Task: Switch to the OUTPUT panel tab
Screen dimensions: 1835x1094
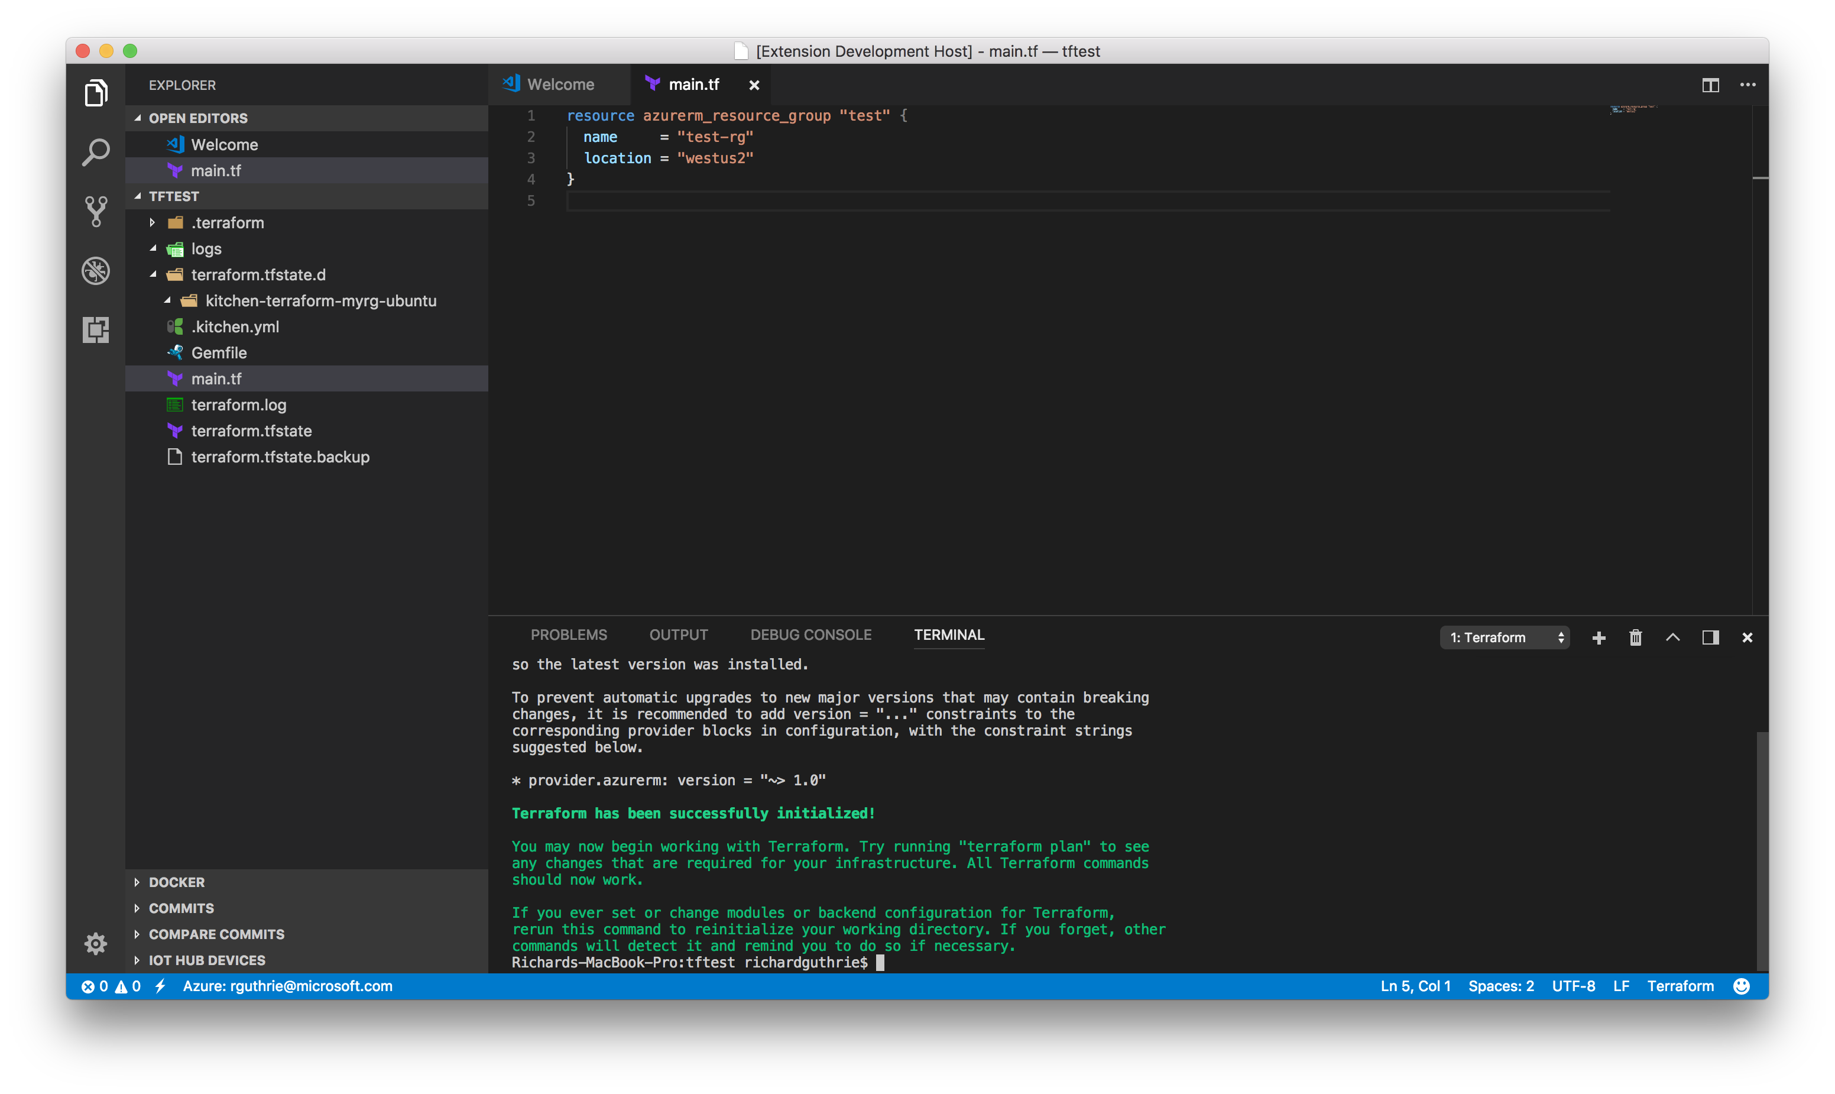Action: click(678, 636)
